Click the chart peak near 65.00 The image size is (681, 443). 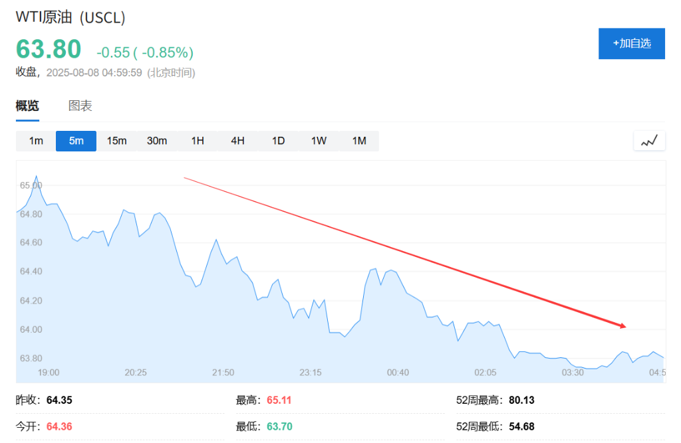click(36, 177)
